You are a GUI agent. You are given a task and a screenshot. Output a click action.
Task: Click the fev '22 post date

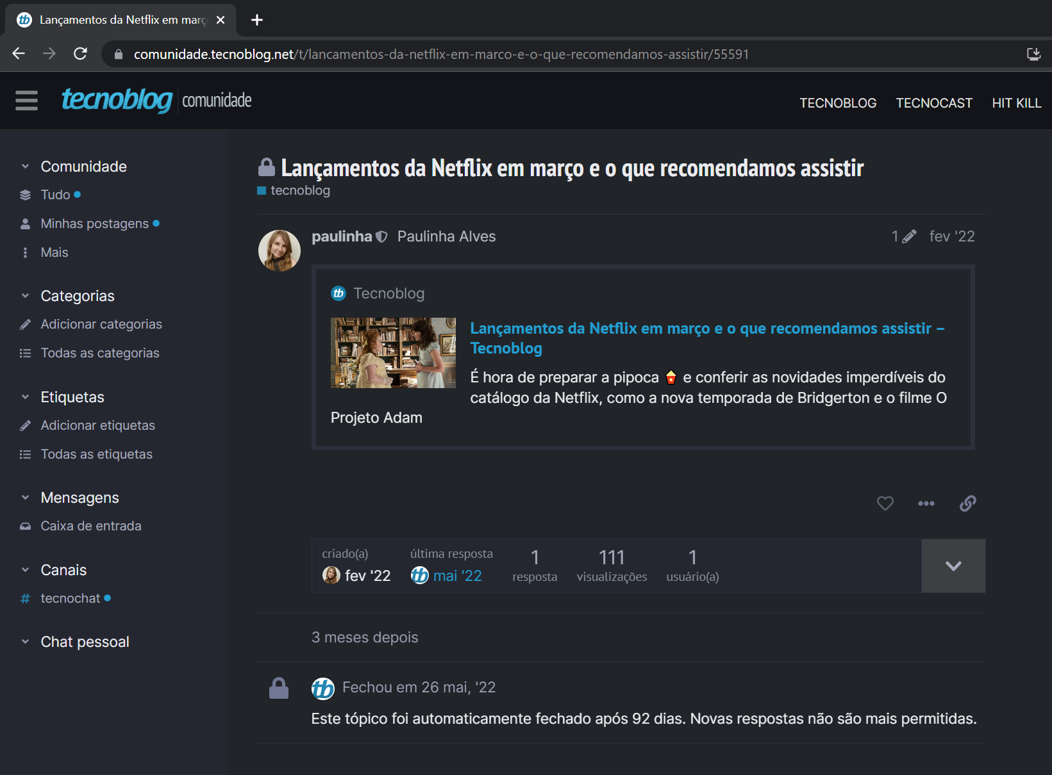pos(952,236)
